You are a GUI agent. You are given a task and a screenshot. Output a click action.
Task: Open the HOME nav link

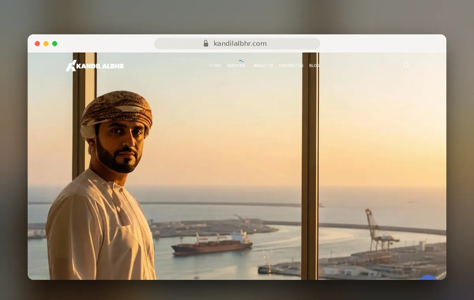(215, 66)
